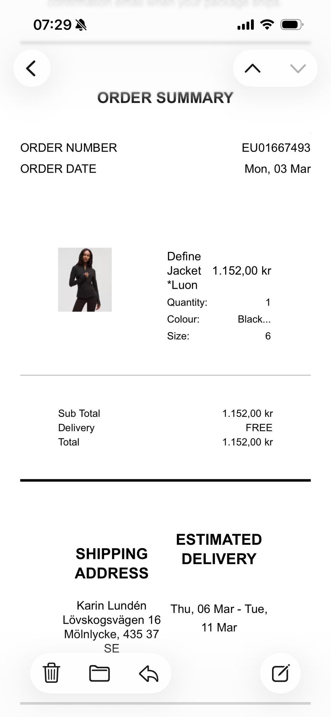Tap the order date Mon, 03 Mar
This screenshot has width=331, height=717.
pyautogui.click(x=277, y=169)
